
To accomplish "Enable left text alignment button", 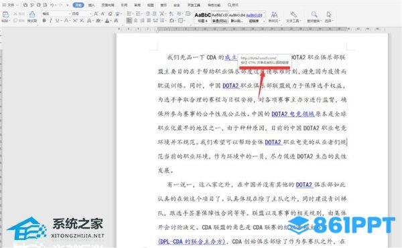I will coord(129,21).
